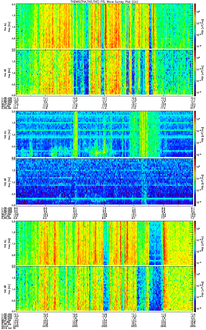The width and height of the screenshot is (206, 330).
Task: Click the 1.5 tick on THD BII frequency axis
Action: coord(13,170)
